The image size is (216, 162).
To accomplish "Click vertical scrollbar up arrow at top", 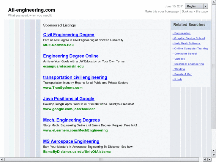I will (x=214, y=2).
